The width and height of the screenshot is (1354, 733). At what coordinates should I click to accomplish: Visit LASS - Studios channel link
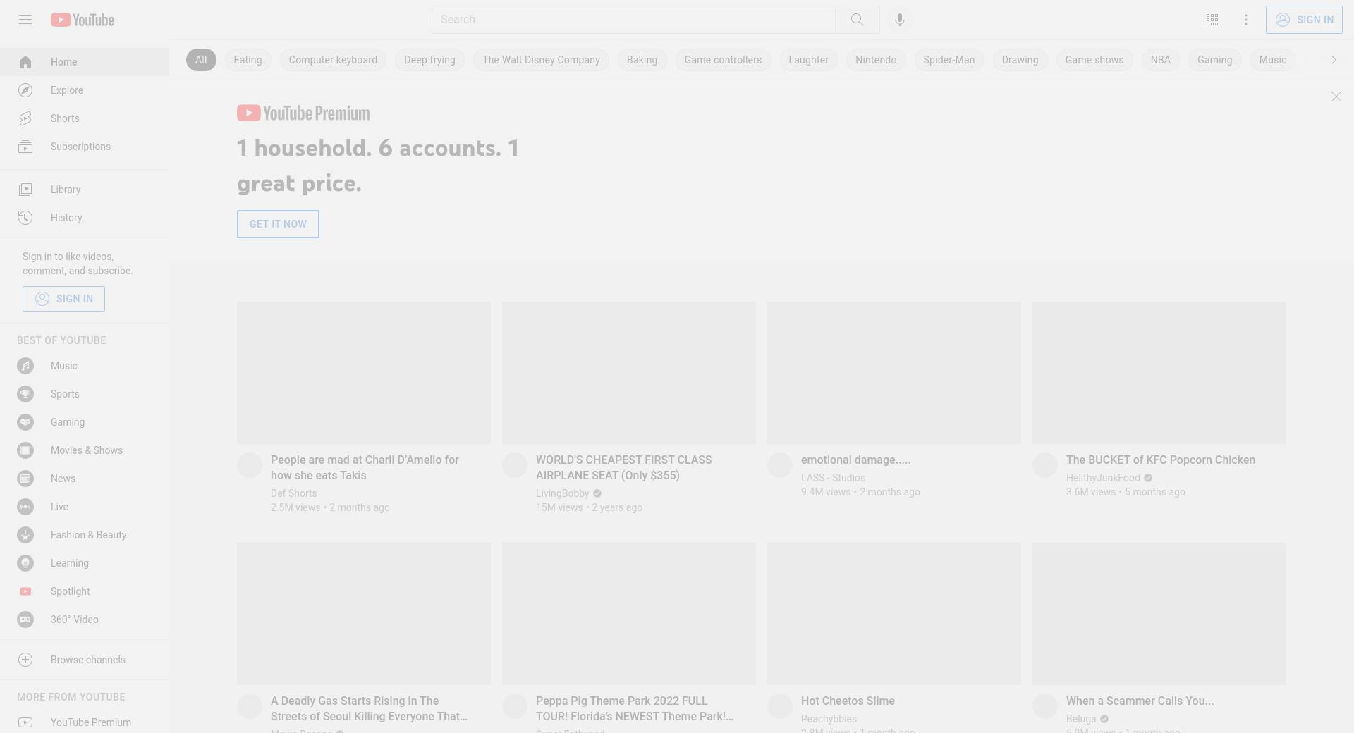point(833,478)
